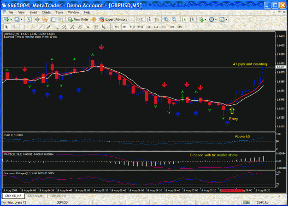Click the connection status bars icon
The width and height of the screenshot is (288, 206).
pyautogui.click(x=246, y=202)
